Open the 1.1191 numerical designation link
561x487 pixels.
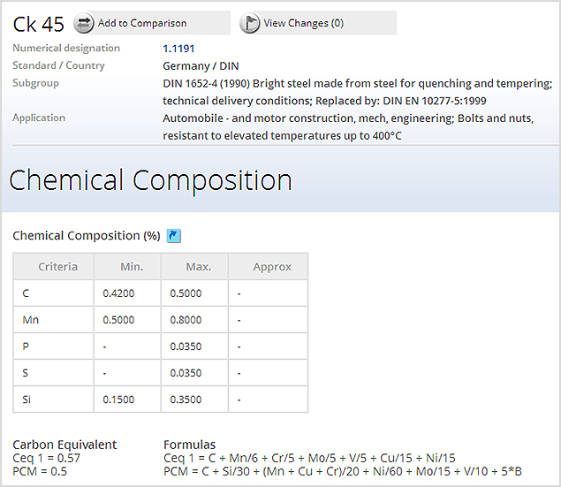178,49
